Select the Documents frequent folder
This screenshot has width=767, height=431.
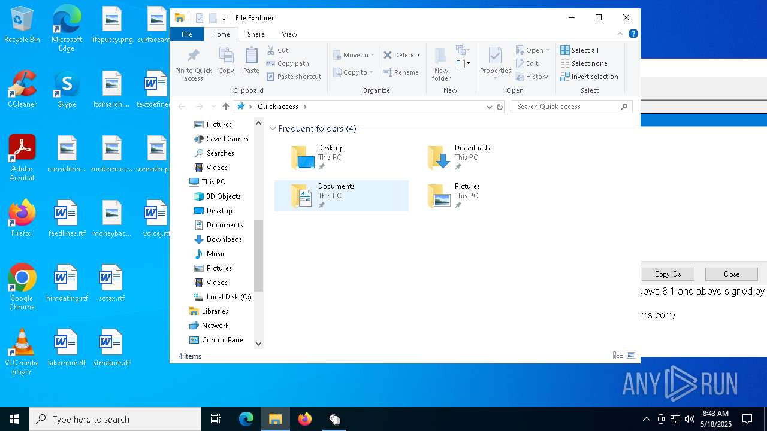click(x=342, y=195)
